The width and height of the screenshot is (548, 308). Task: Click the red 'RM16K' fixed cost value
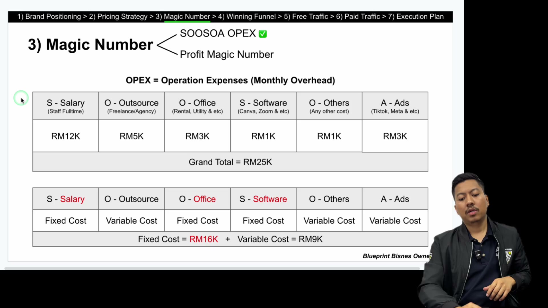click(204, 239)
